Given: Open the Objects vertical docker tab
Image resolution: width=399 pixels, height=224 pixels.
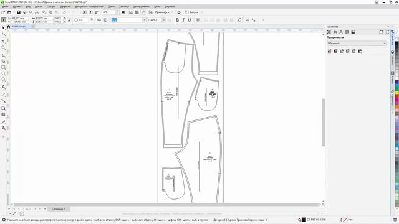Looking at the screenshot, I should (x=392, y=57).
